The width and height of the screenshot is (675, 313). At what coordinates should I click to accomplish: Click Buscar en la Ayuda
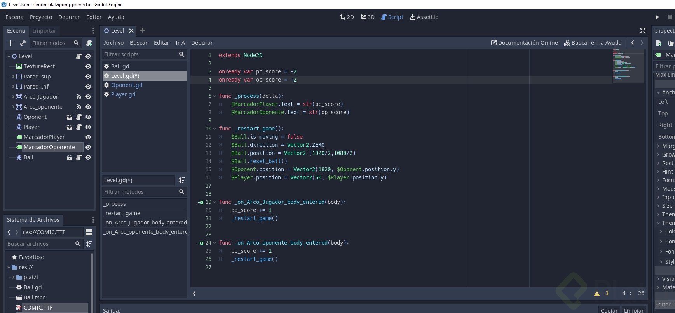593,43
